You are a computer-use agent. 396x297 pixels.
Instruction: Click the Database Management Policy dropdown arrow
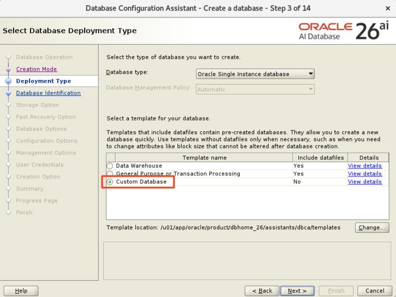tap(310, 89)
